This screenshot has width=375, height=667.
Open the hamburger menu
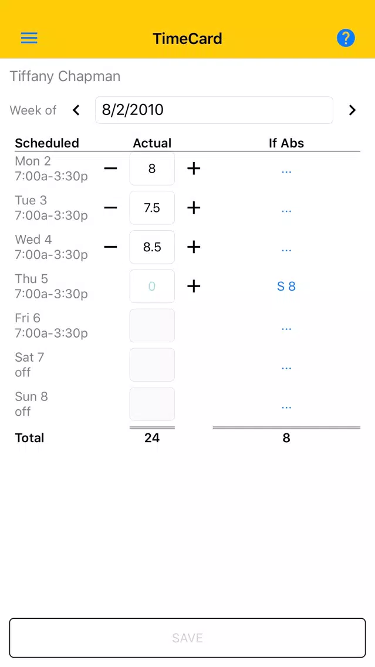coord(29,38)
